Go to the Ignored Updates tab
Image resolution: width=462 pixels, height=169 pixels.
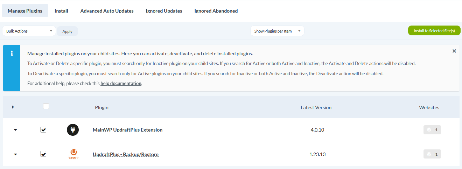pos(164,11)
